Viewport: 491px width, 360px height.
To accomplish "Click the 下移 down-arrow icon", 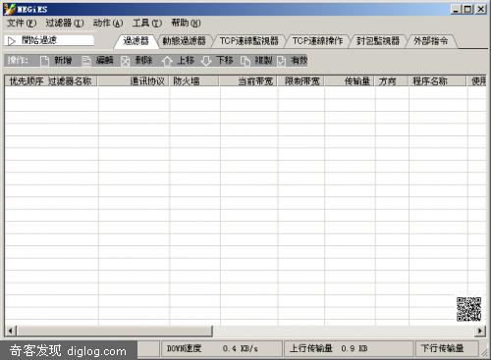I will point(206,61).
